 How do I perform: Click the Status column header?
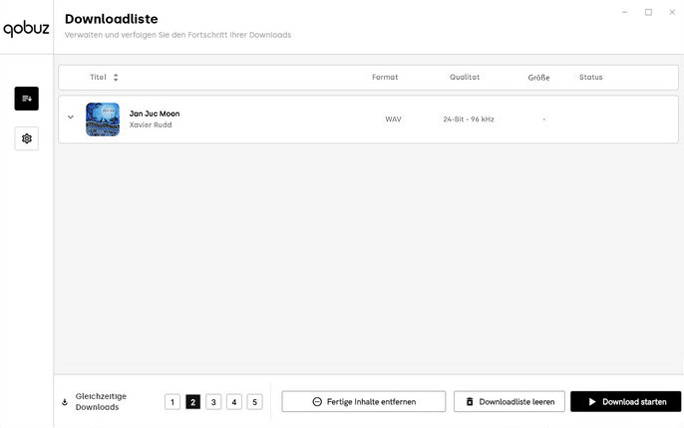tap(590, 77)
